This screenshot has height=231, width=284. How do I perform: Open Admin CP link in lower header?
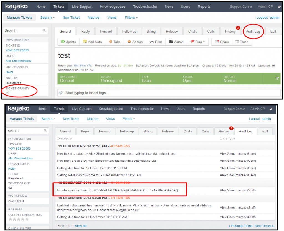click(258, 109)
